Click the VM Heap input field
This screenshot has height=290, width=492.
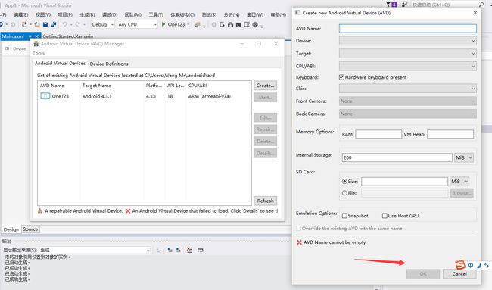pyautogui.click(x=450, y=134)
